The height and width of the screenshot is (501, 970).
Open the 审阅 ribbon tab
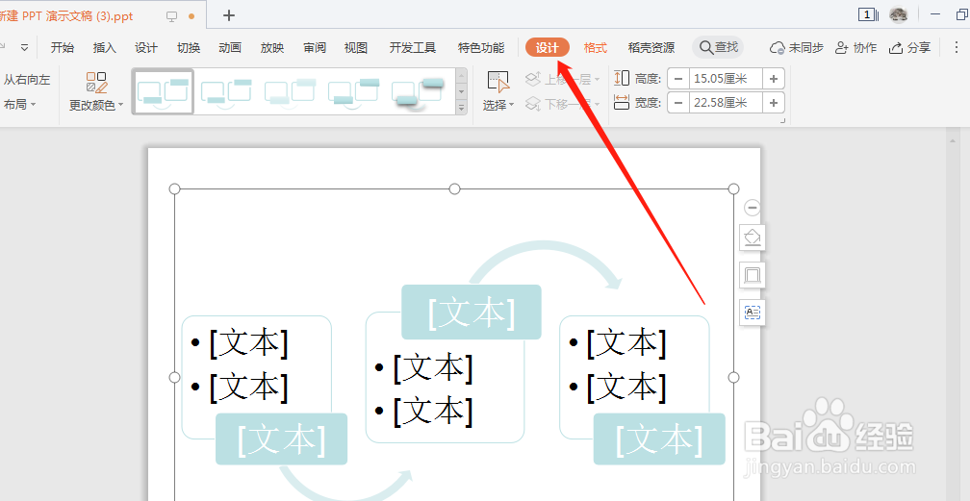[x=315, y=48]
